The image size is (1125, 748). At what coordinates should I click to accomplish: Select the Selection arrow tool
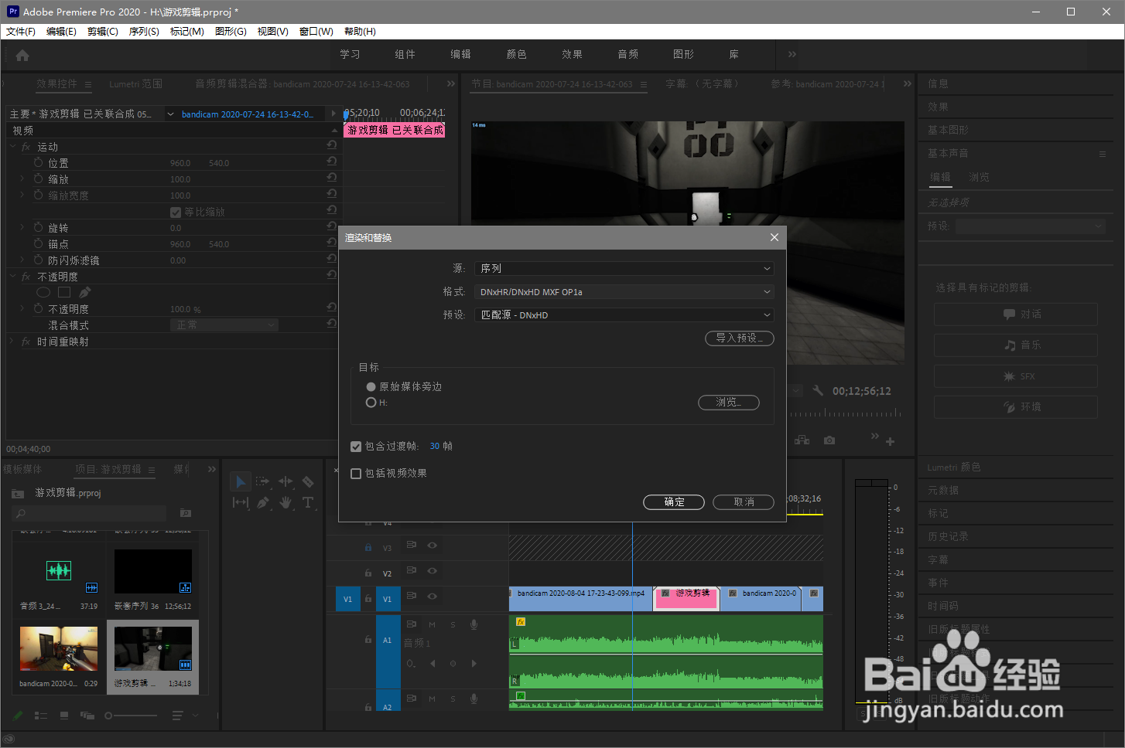241,481
